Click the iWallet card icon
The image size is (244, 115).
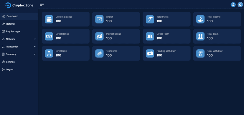pos(99,19)
